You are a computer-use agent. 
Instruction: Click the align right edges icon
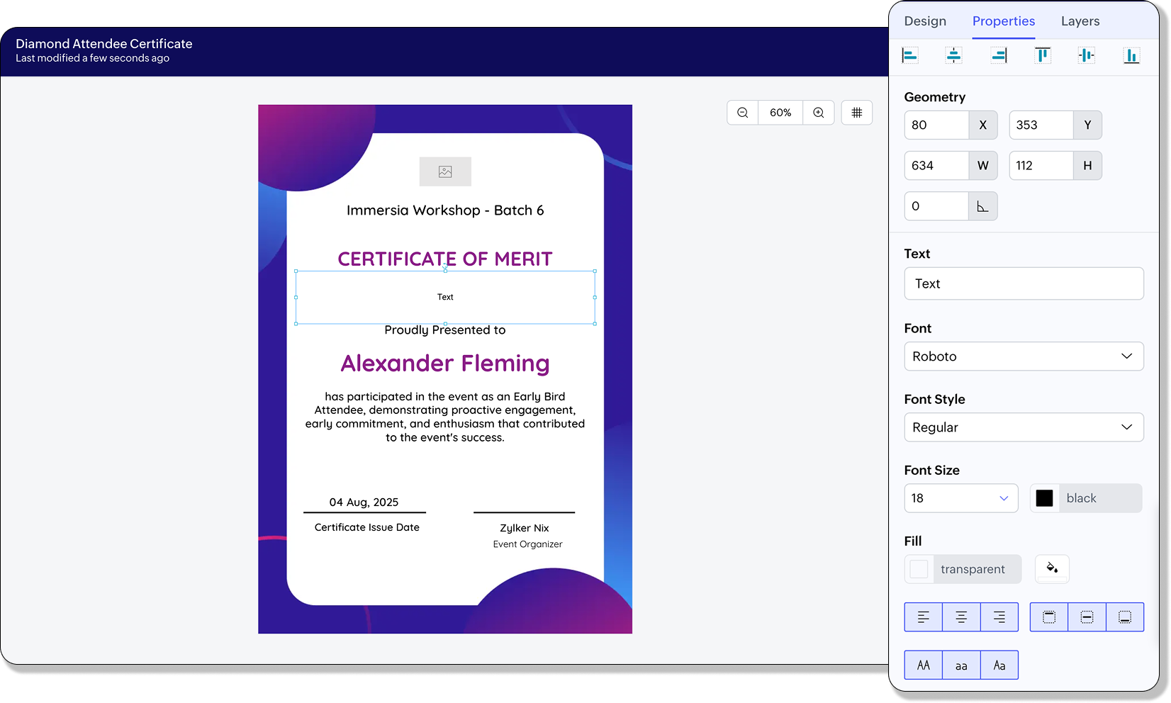click(999, 55)
